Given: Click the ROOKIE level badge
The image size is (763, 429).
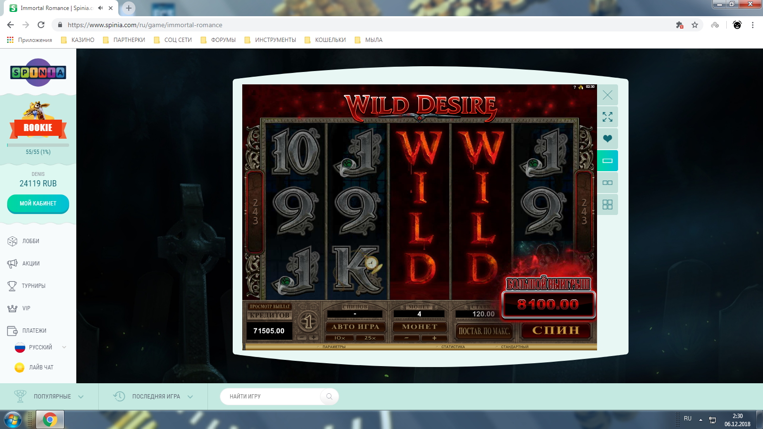Looking at the screenshot, I should (38, 127).
